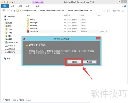Viewport: 128px width, 103px height.
Task: Click the Adobe icon in installer title bar
Action: point(24,39)
